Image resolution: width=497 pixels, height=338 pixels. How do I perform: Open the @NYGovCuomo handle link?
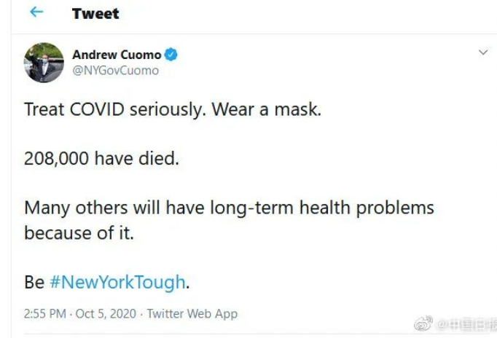[x=115, y=71]
